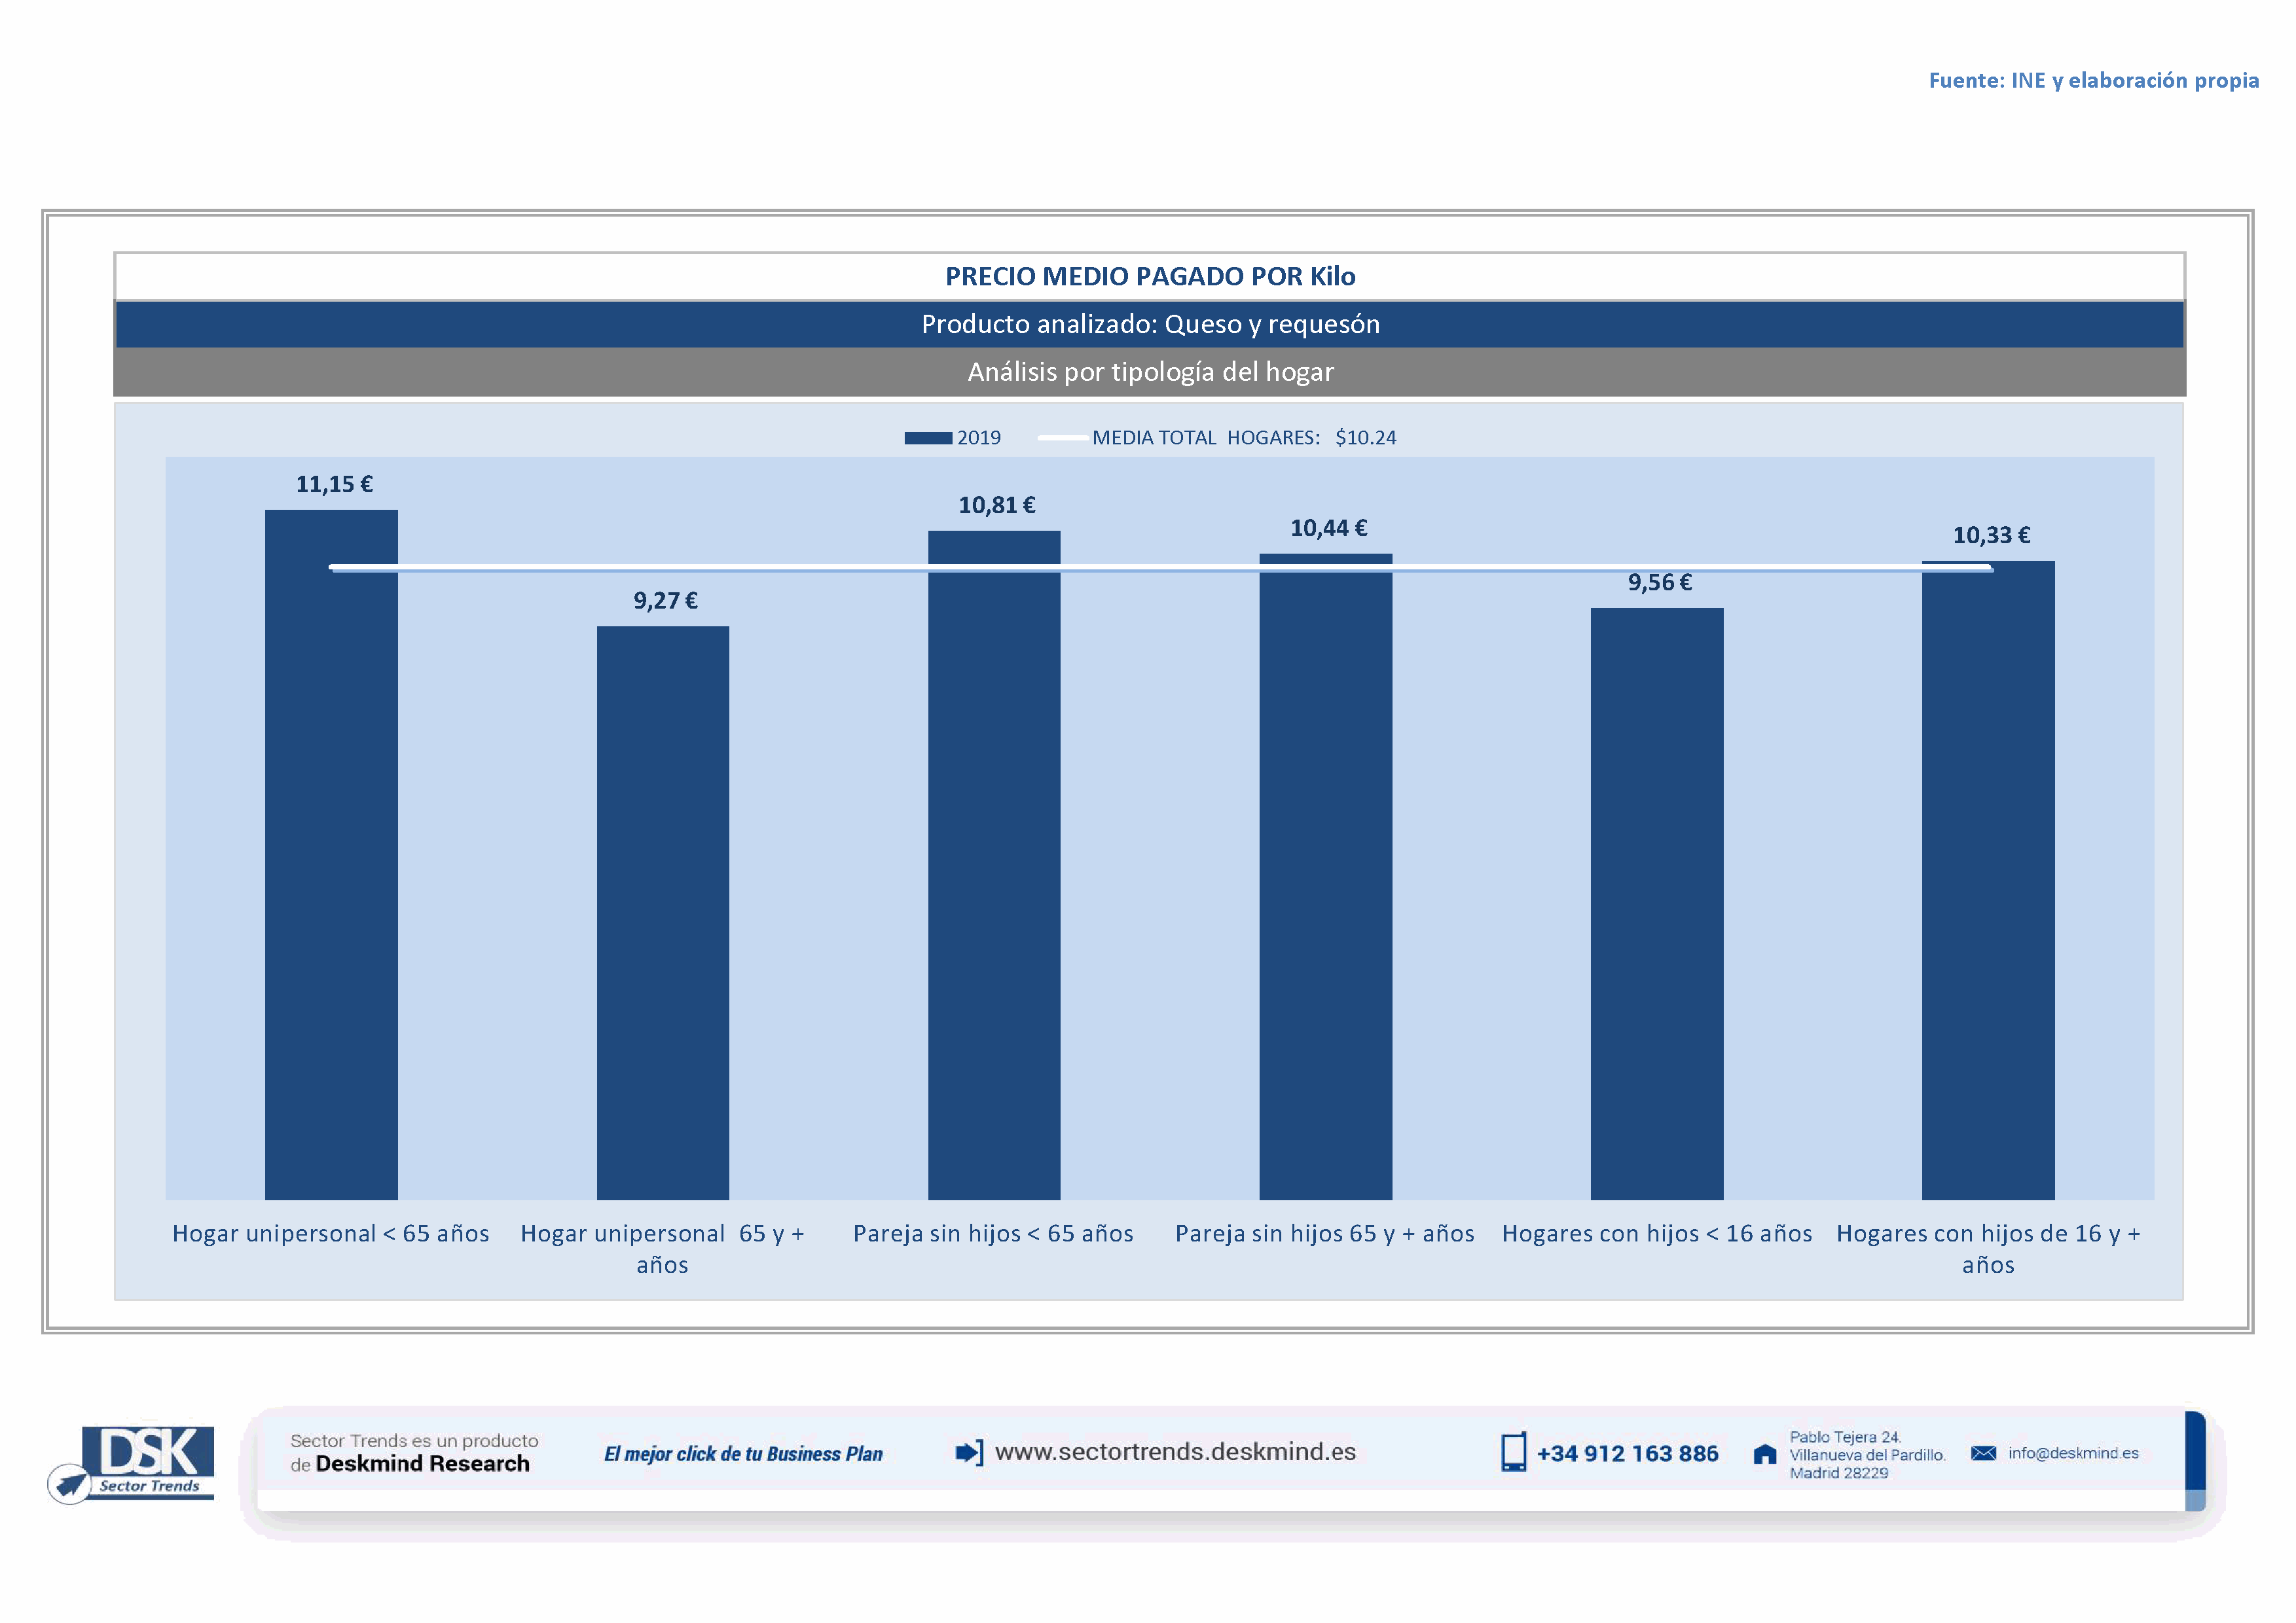Select the 9,27 € bar
2296x1623 pixels.
tap(662, 912)
